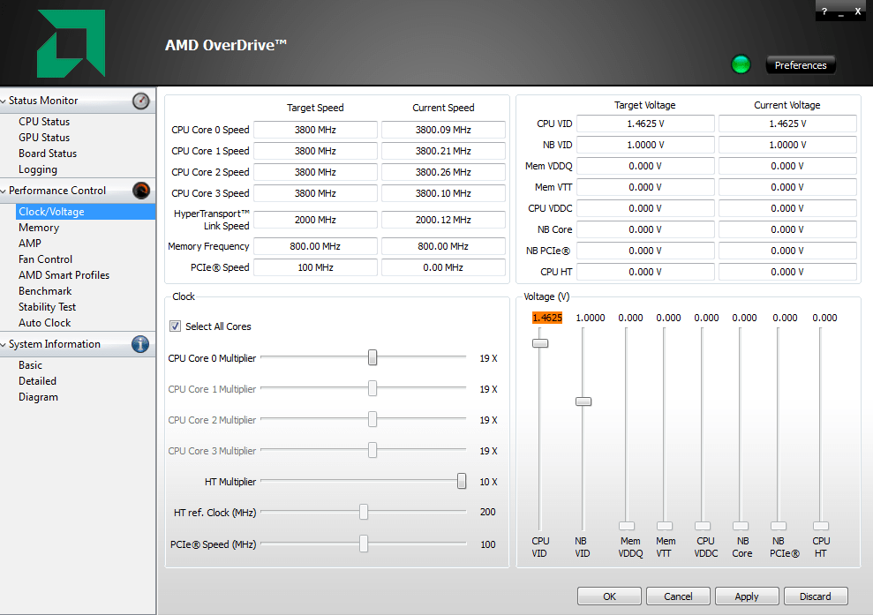
Task: Click Memory Frequency target field
Action: pyautogui.click(x=315, y=246)
